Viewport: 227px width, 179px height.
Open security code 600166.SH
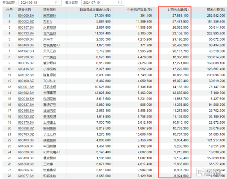(26, 111)
